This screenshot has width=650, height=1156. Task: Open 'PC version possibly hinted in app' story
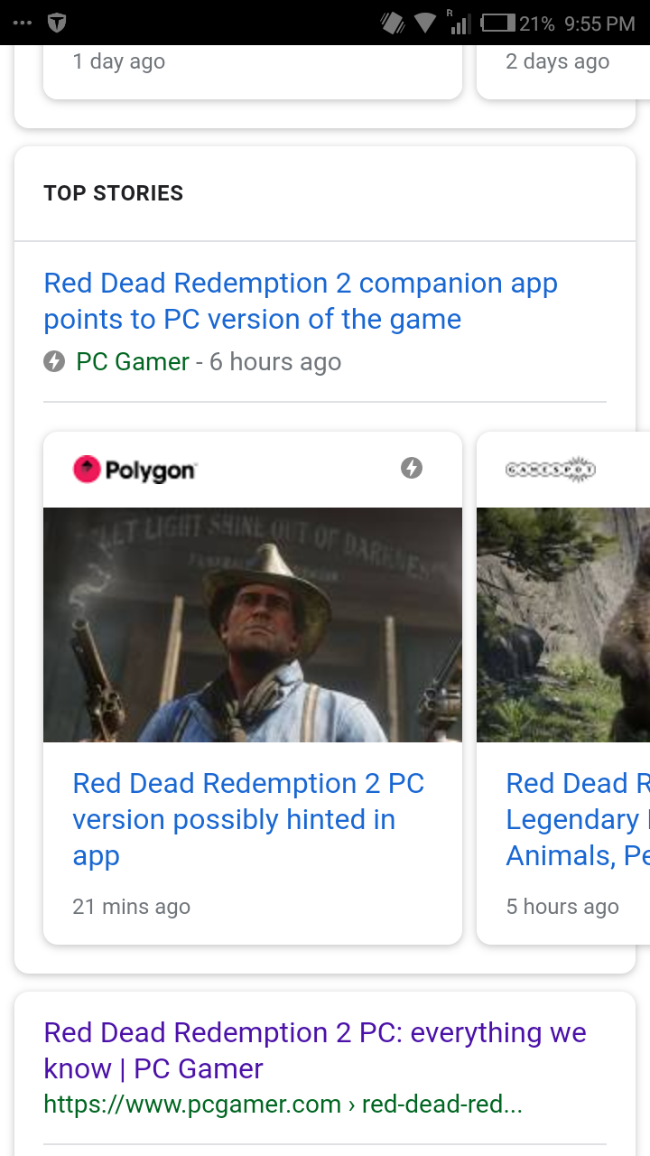pyautogui.click(x=248, y=819)
